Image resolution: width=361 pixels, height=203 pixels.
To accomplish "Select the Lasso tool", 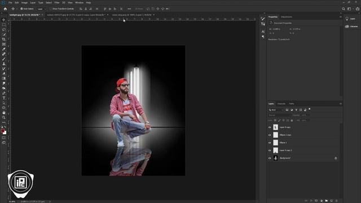I will click(x=4, y=29).
